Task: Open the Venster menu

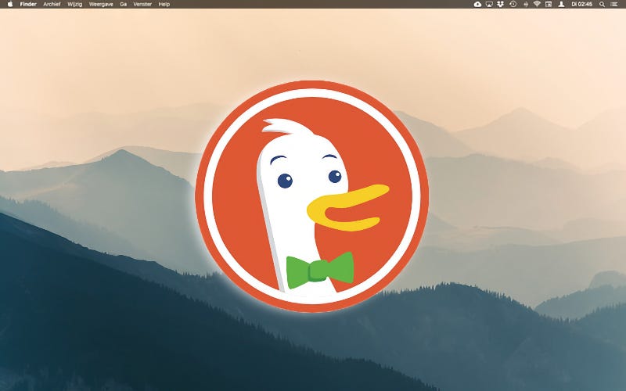Action: coord(142,4)
